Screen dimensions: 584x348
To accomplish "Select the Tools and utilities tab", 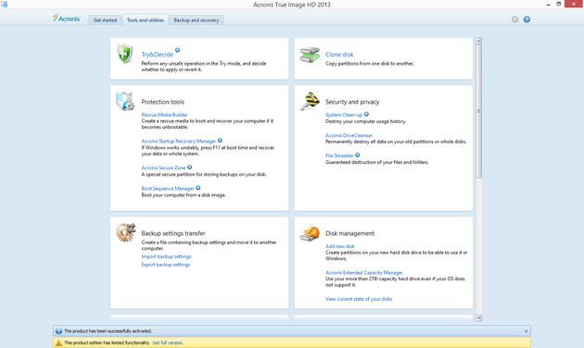I will pyautogui.click(x=146, y=20).
